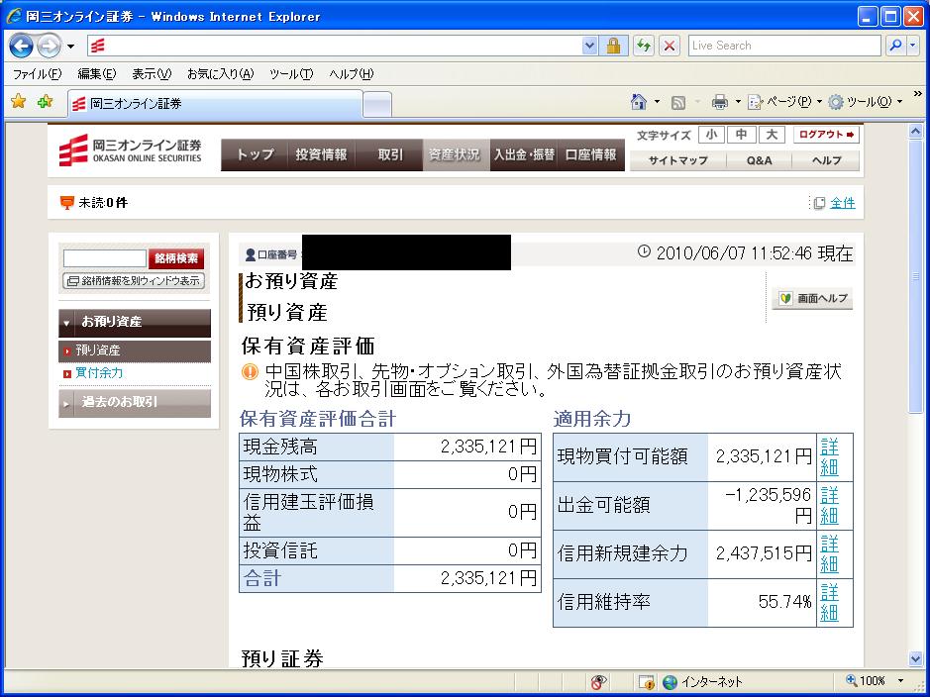Click the stock search input field

tap(104, 258)
